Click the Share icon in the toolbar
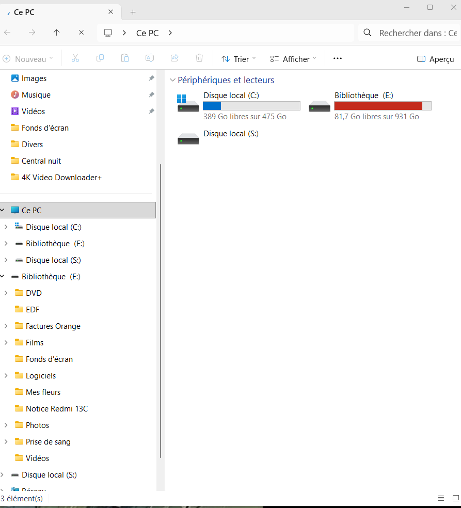Image resolution: width=461 pixels, height=508 pixels. (174, 58)
